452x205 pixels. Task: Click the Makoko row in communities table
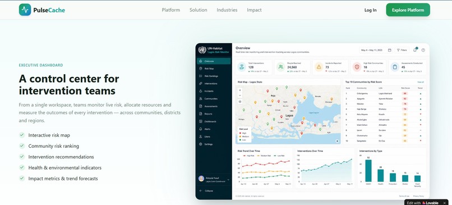tap(385, 104)
